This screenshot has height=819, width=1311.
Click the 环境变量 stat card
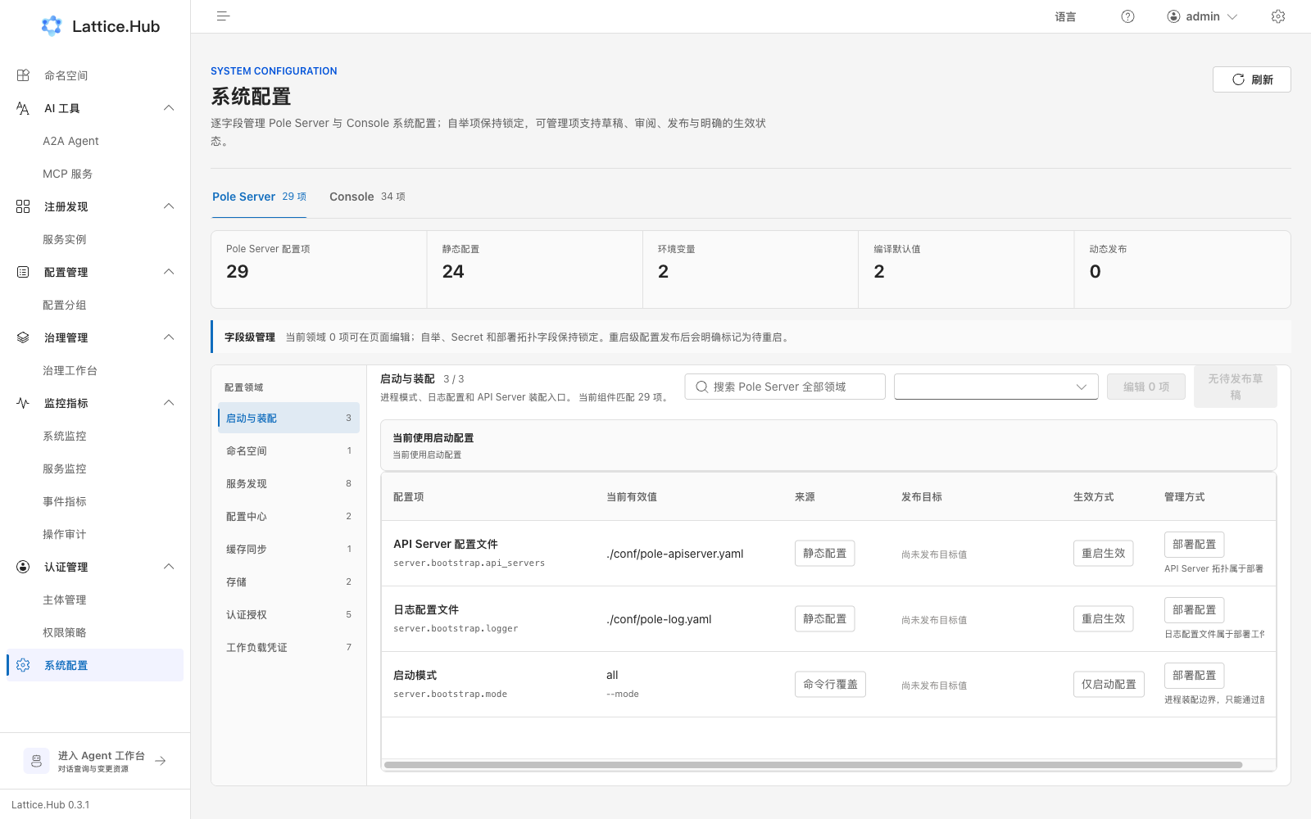click(x=751, y=269)
